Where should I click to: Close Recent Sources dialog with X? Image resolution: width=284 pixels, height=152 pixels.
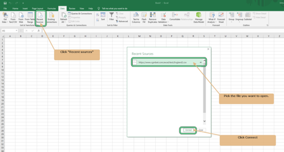[x=208, y=49]
